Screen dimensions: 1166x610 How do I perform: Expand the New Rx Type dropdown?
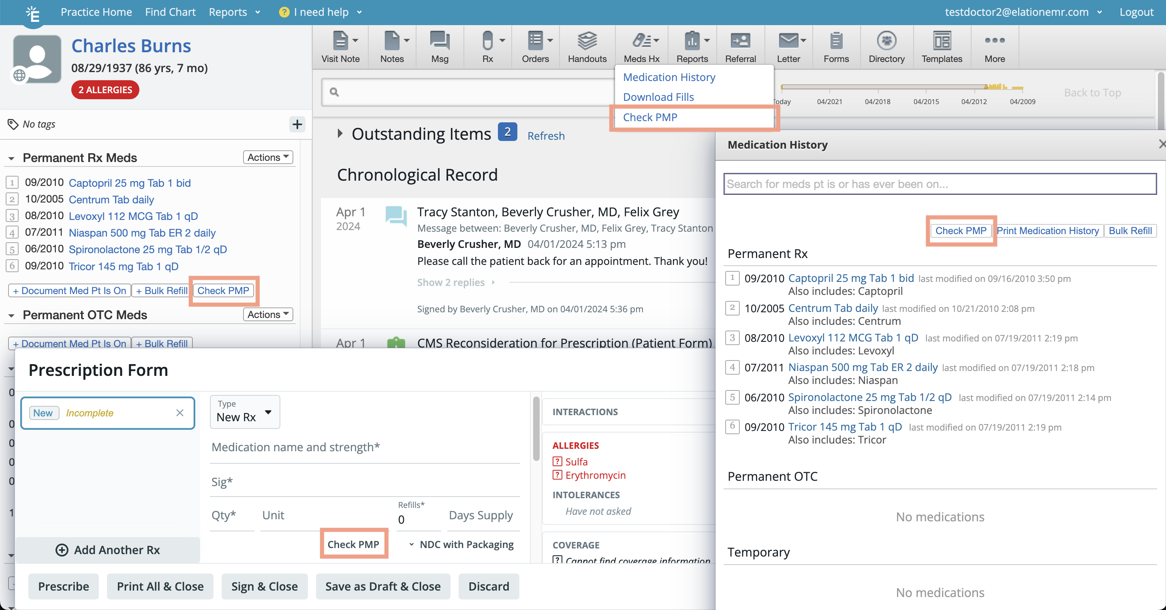pos(244,412)
